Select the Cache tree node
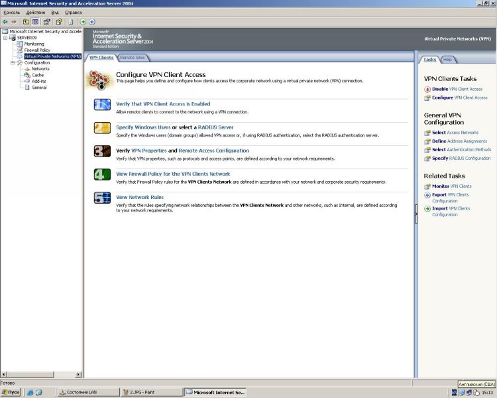 pos(37,75)
